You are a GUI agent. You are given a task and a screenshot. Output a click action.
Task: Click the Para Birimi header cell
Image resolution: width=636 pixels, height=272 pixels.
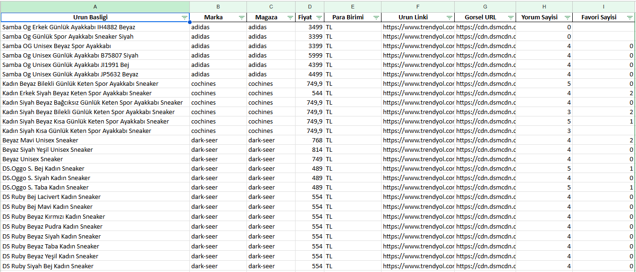[x=353, y=17]
